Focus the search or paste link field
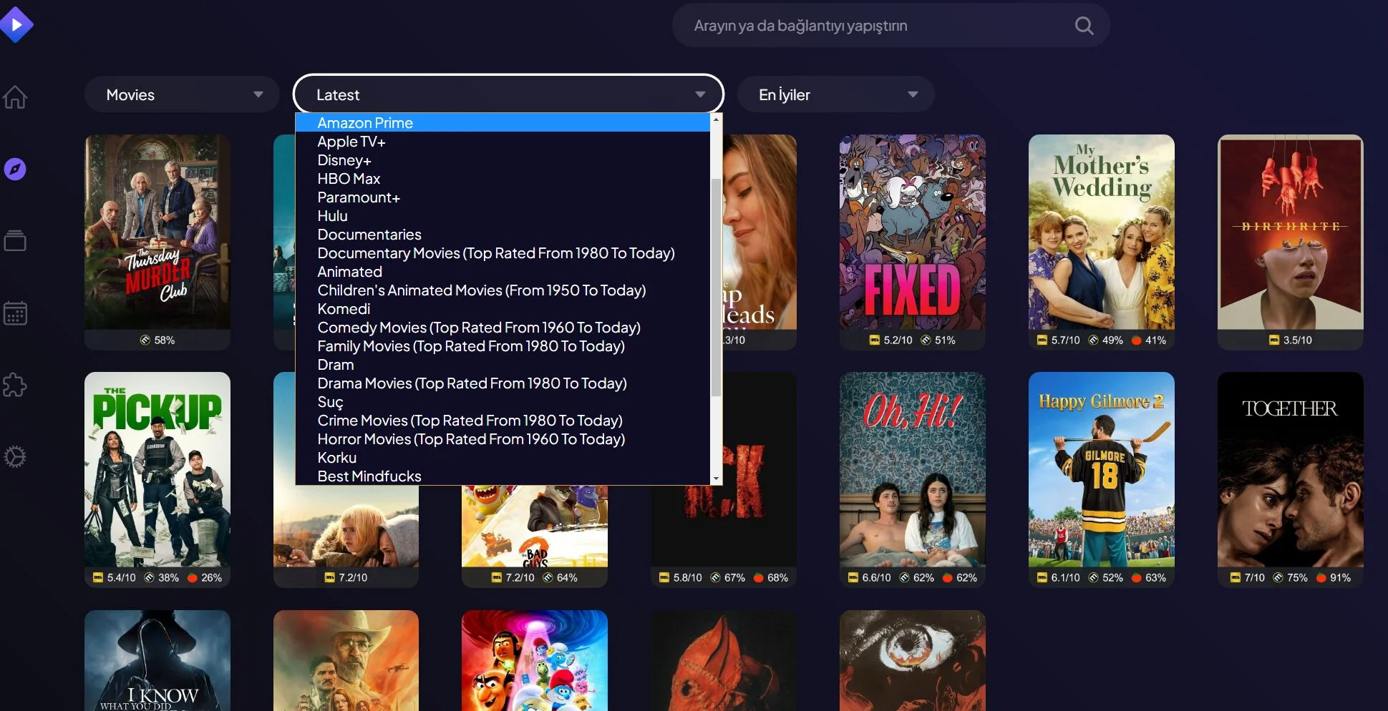The height and width of the screenshot is (711, 1388). click(x=890, y=26)
